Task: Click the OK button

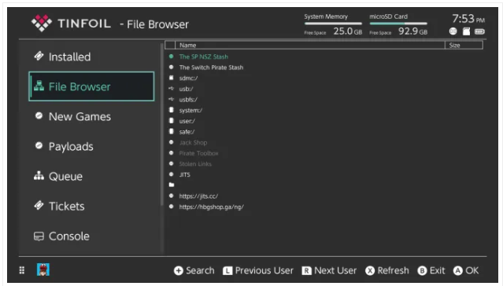Action: pos(466,270)
